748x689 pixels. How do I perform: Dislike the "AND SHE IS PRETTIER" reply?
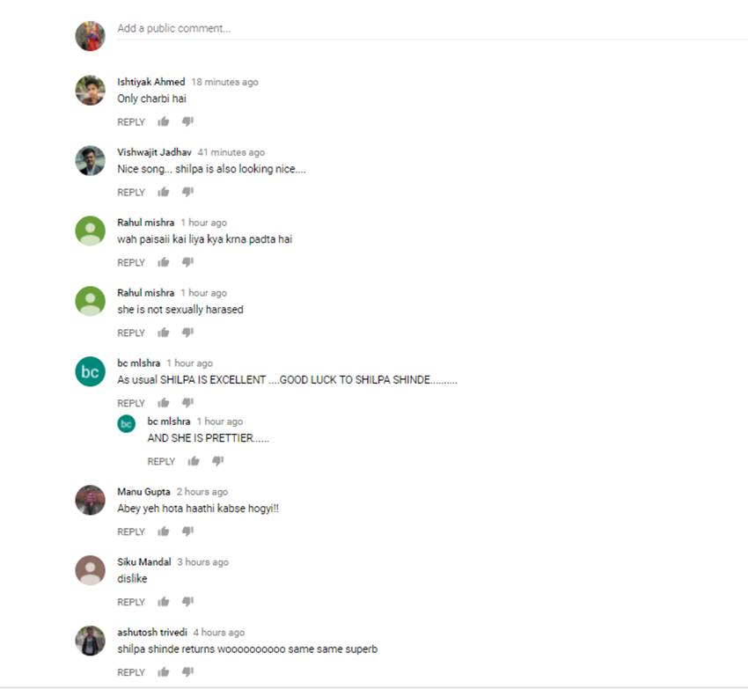tap(218, 461)
